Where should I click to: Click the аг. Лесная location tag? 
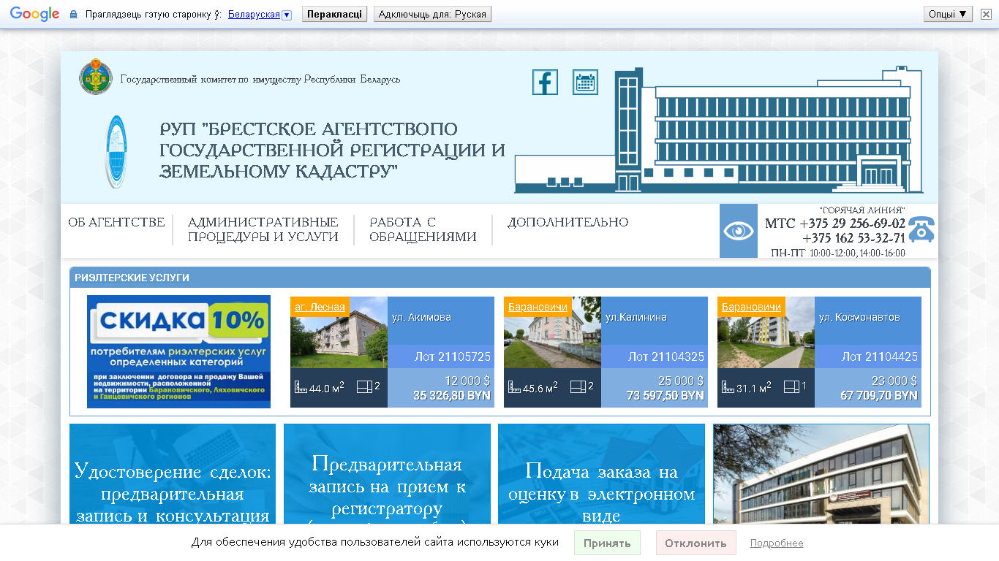320,307
